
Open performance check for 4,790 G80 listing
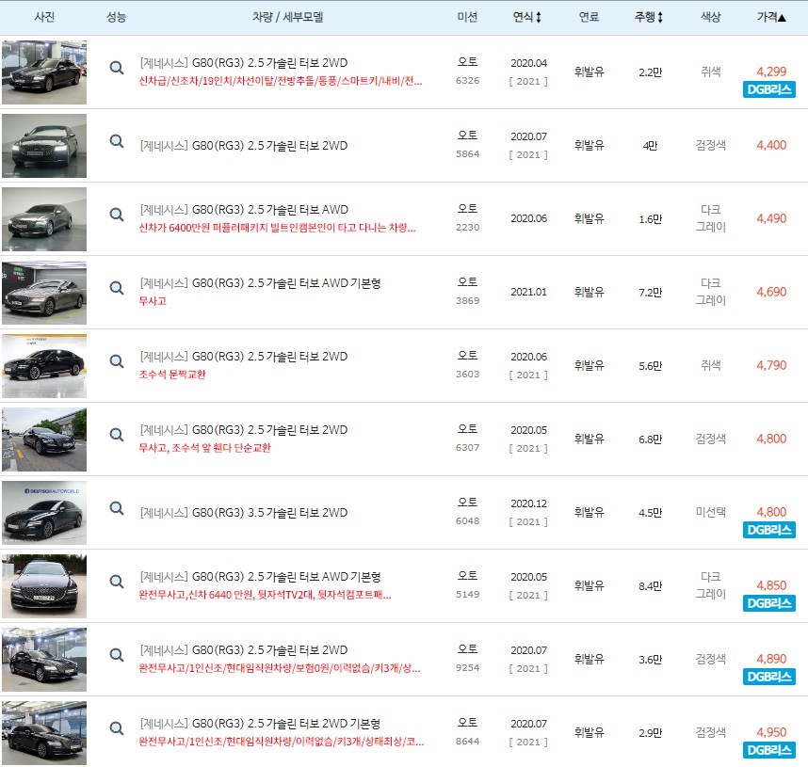click(x=117, y=361)
